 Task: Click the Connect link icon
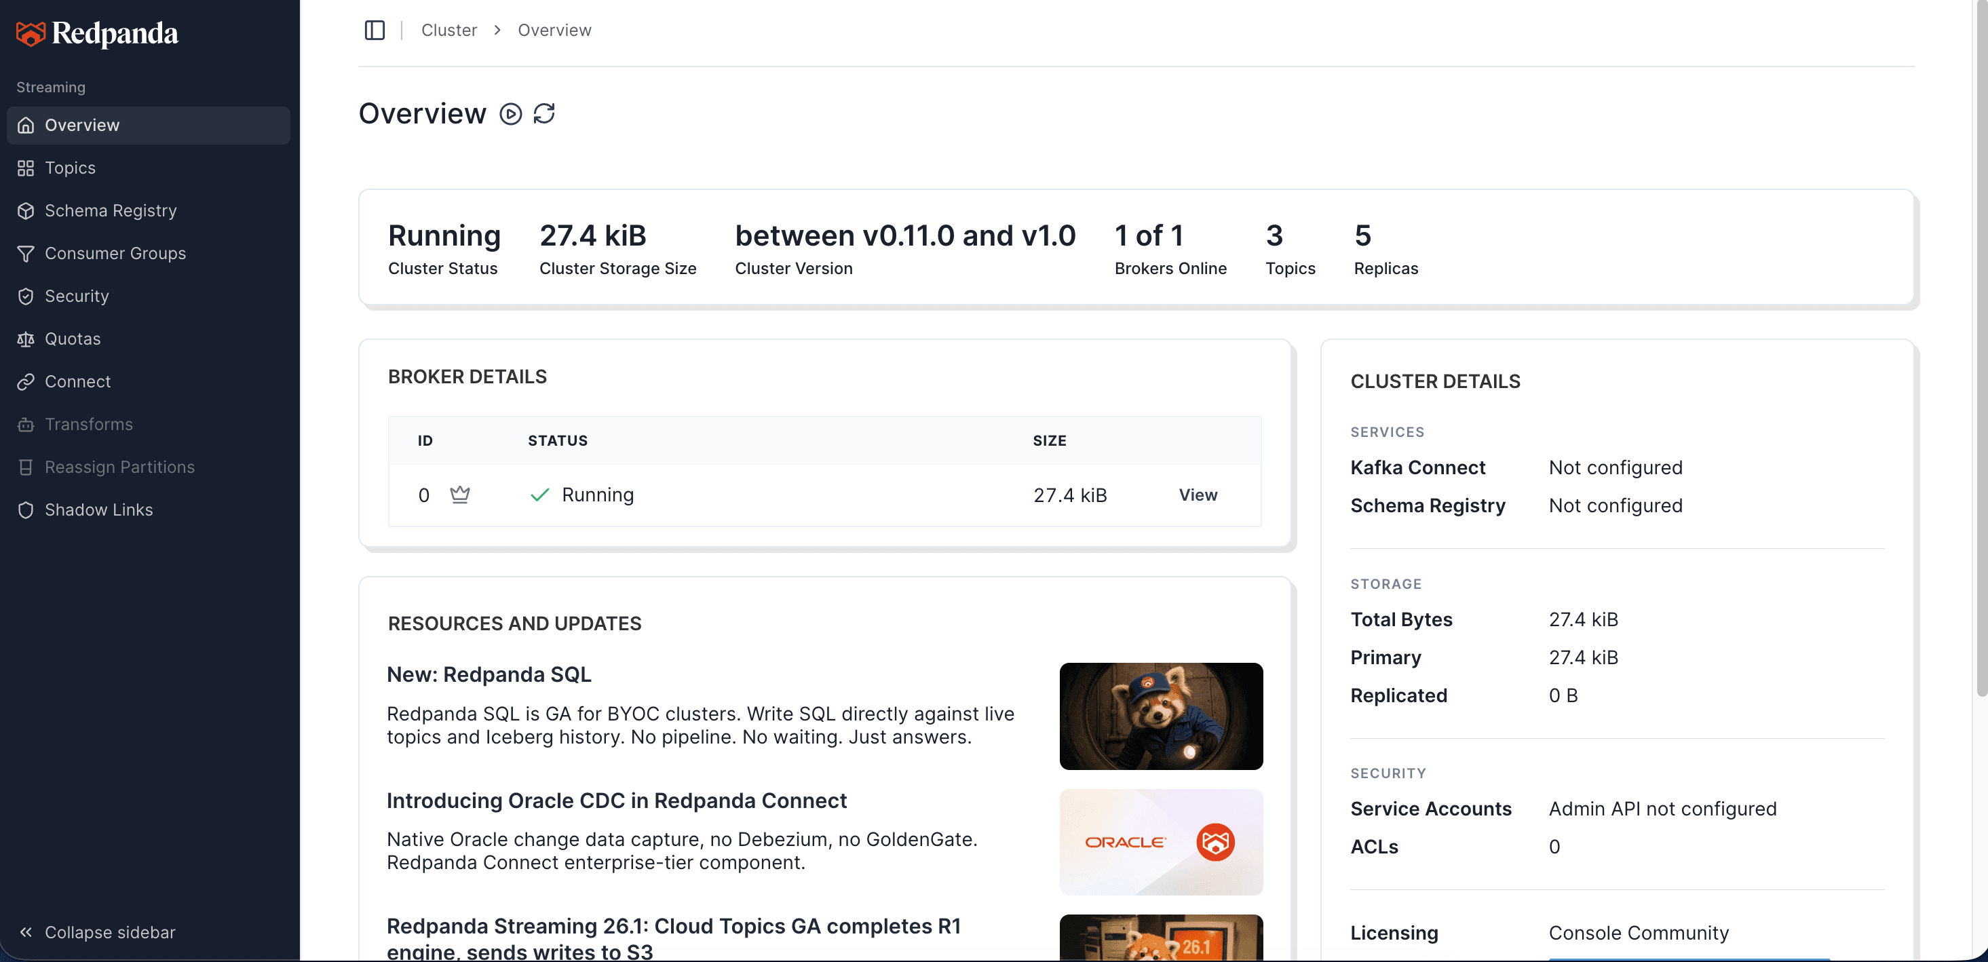pyautogui.click(x=26, y=382)
